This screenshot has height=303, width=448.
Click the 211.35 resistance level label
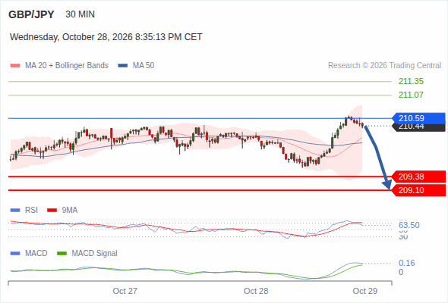(x=411, y=81)
